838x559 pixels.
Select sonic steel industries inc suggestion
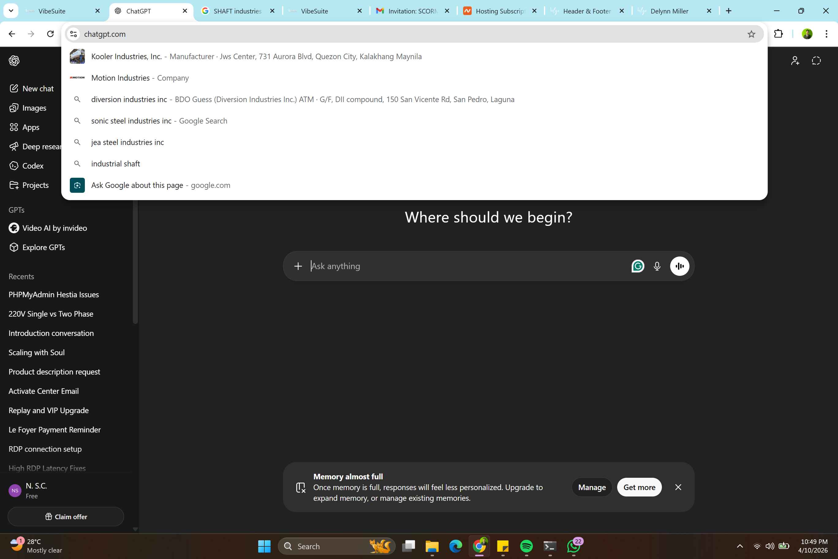click(414, 121)
